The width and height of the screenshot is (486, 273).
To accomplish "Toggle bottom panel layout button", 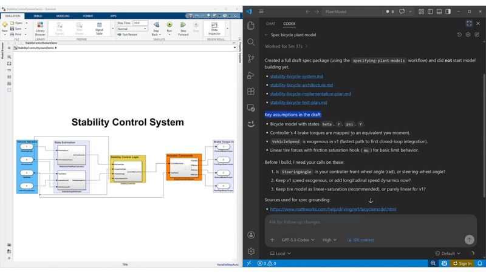I will click(x=439, y=12).
